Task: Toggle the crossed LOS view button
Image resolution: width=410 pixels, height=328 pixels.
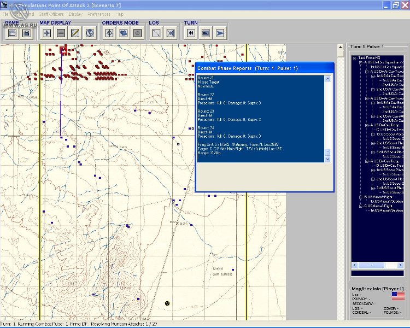Action: click(x=171, y=33)
